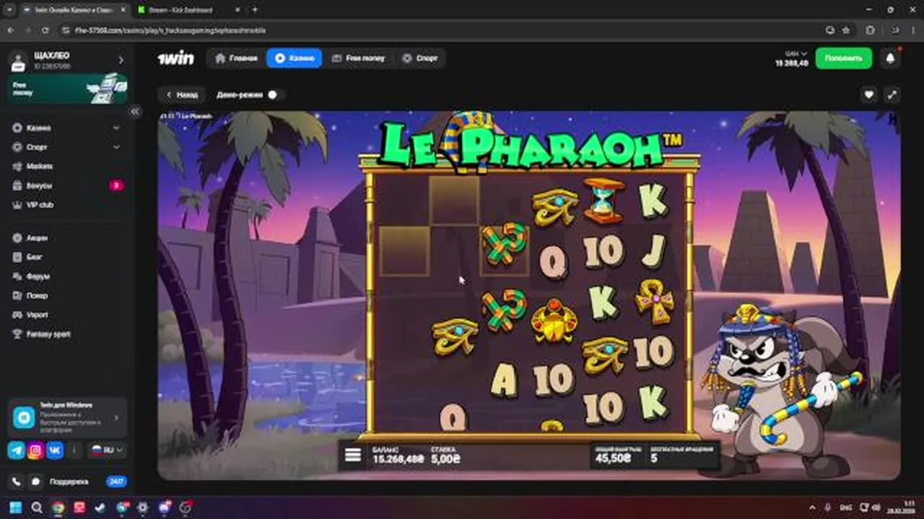Viewport: 924px width, 519px height.
Task: Open Settings gear from the taskbar
Action: click(x=142, y=507)
